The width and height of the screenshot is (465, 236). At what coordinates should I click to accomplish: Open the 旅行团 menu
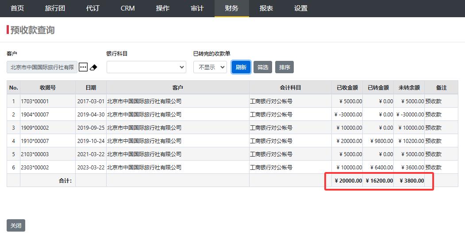tap(55, 8)
